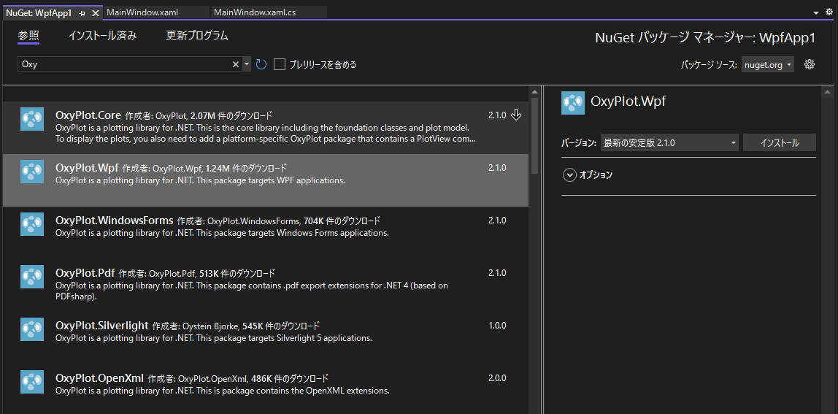Click the OxyPlot.Wpf package icon in list
Image resolution: width=838 pixels, height=414 pixels.
(x=32, y=171)
